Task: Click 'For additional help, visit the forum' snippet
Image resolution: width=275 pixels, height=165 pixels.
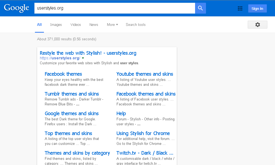Action: click(x=146, y=141)
